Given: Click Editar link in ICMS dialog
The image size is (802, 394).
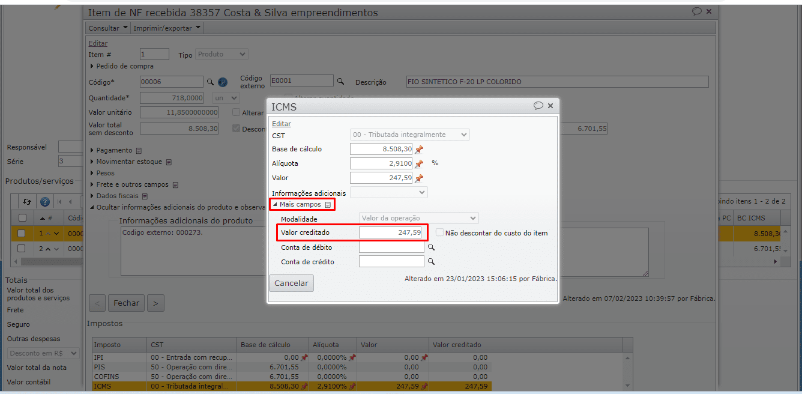Looking at the screenshot, I should (282, 124).
